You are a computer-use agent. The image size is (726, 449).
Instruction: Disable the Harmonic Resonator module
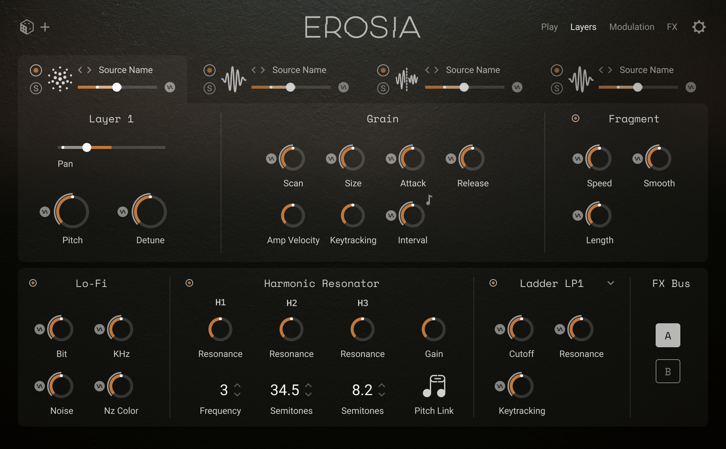189,283
